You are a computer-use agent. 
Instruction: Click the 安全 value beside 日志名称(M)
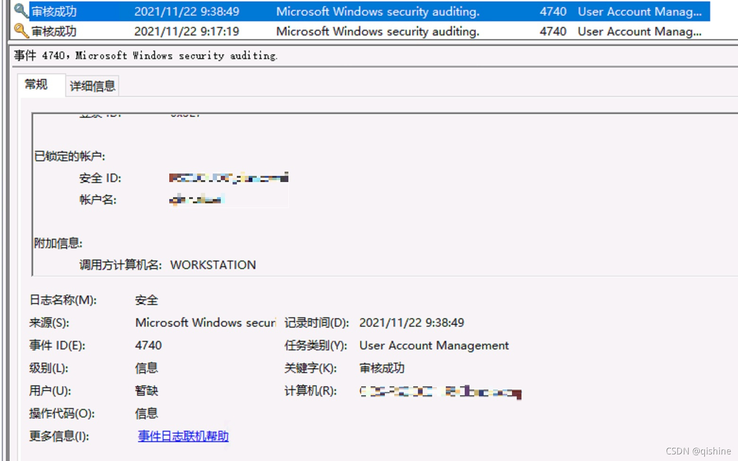click(x=147, y=300)
